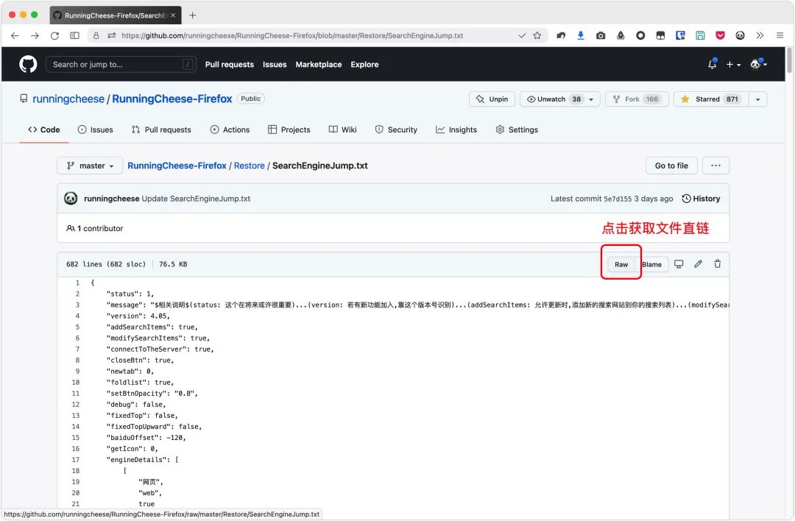The image size is (795, 521).
Task: Open Marketplace in top navigation
Action: (x=319, y=64)
